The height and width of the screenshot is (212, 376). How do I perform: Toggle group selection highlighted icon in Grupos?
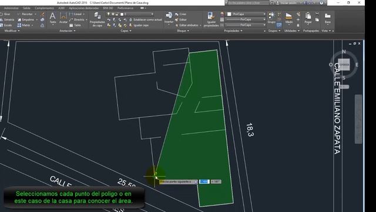pos(279,25)
